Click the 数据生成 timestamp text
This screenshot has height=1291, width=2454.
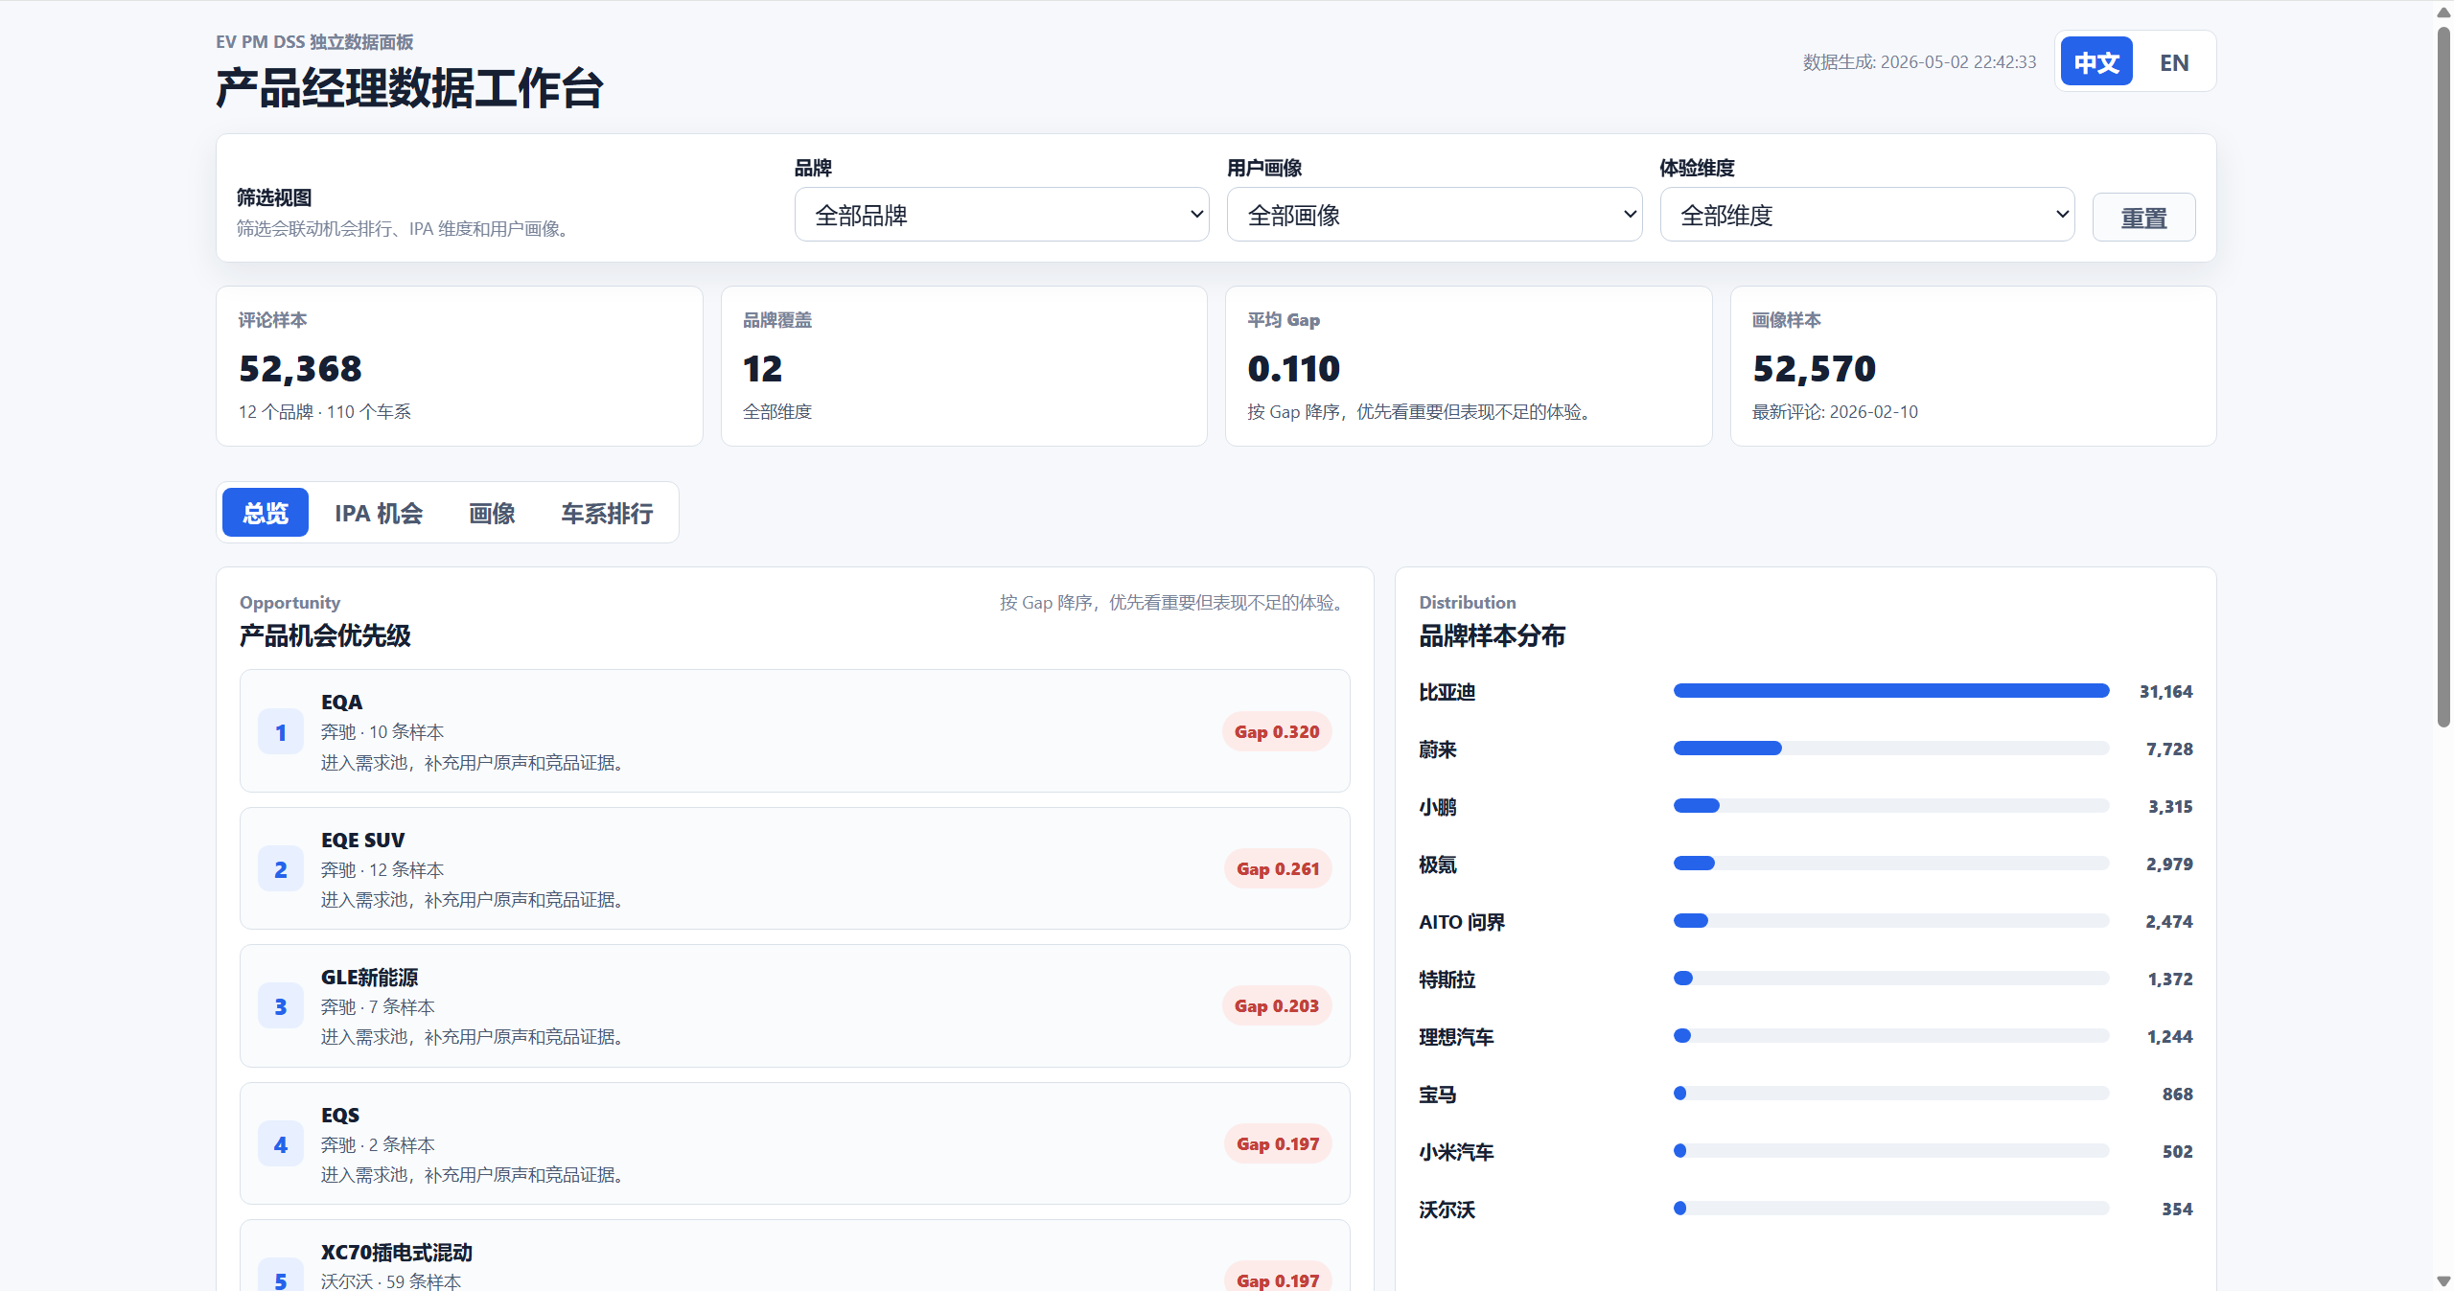pyautogui.click(x=1919, y=62)
